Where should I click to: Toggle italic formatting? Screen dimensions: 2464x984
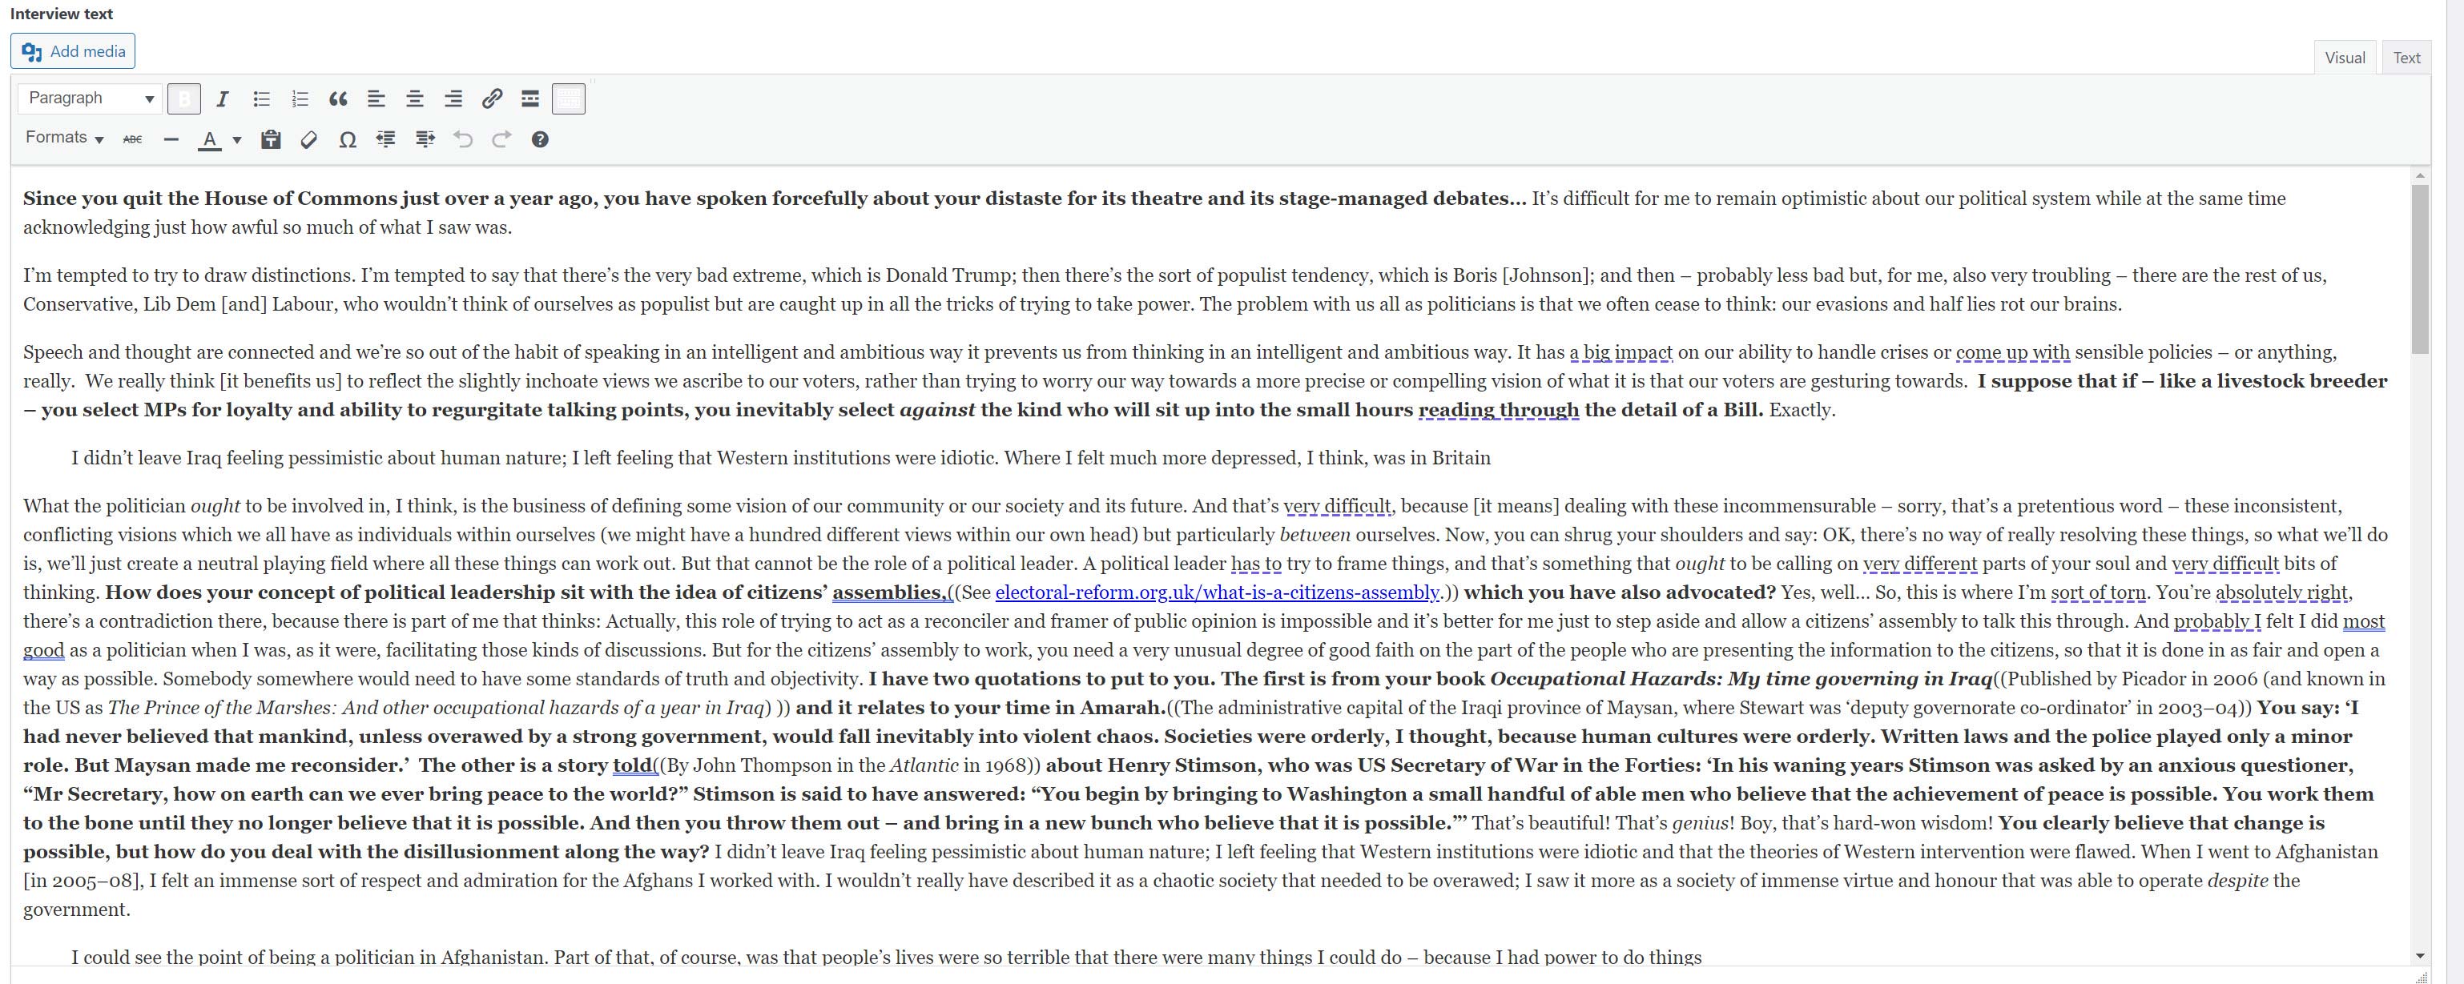(x=222, y=98)
